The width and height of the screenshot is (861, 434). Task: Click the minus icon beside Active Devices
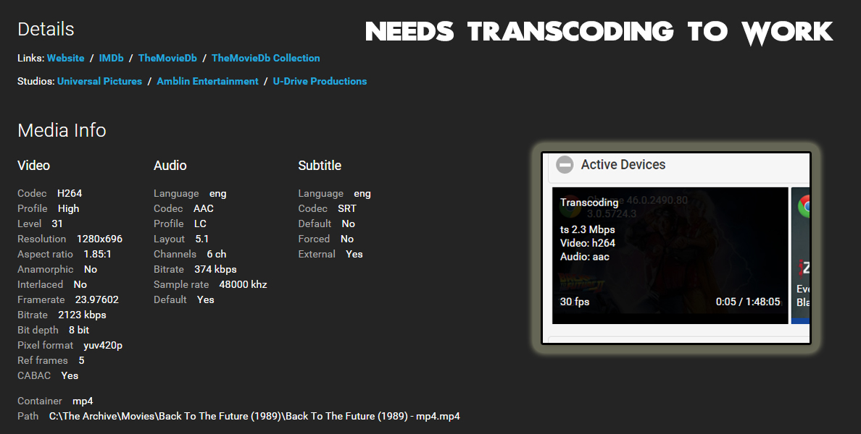point(565,164)
